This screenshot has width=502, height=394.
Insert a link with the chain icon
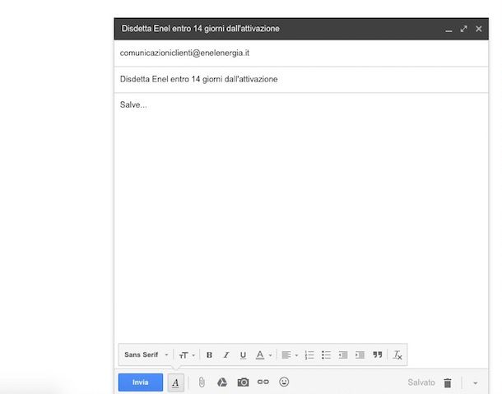[263, 382]
